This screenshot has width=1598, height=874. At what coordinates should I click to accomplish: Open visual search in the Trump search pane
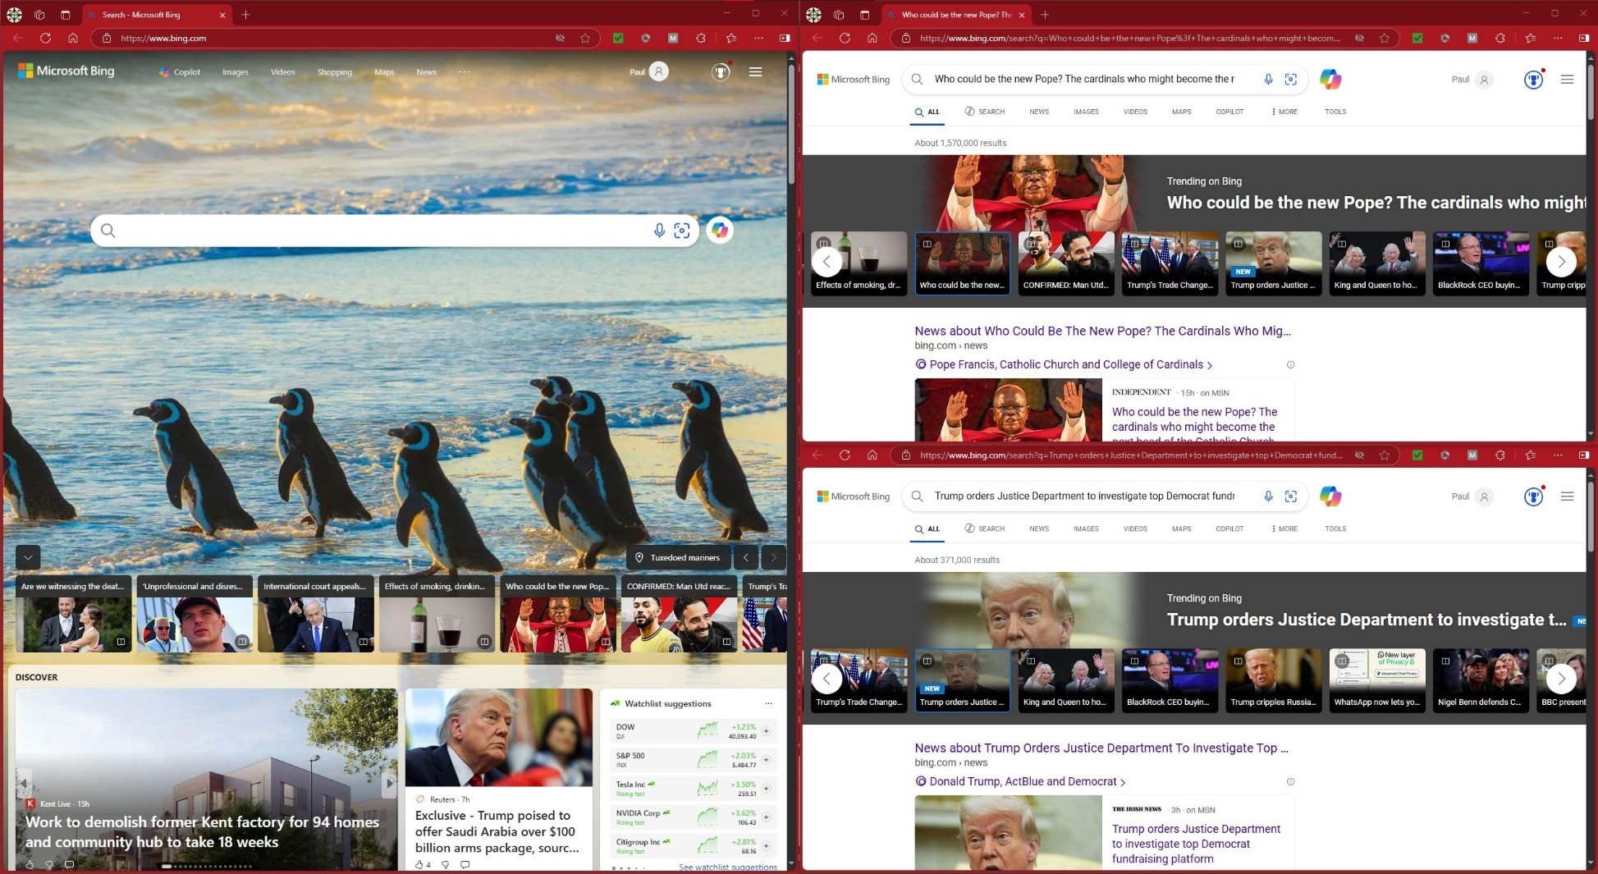(x=1291, y=496)
